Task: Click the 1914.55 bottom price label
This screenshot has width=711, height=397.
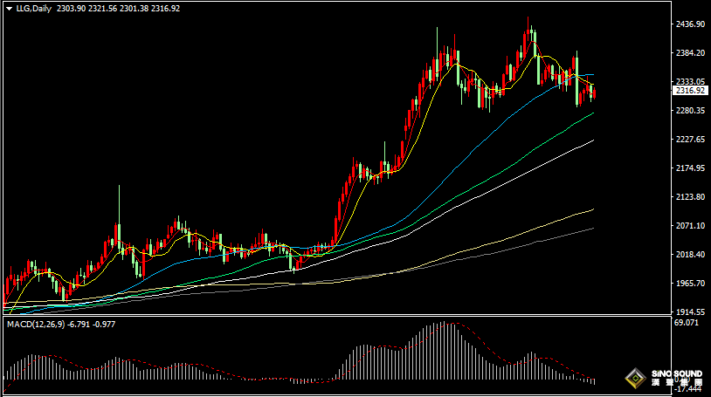Action: click(690, 311)
